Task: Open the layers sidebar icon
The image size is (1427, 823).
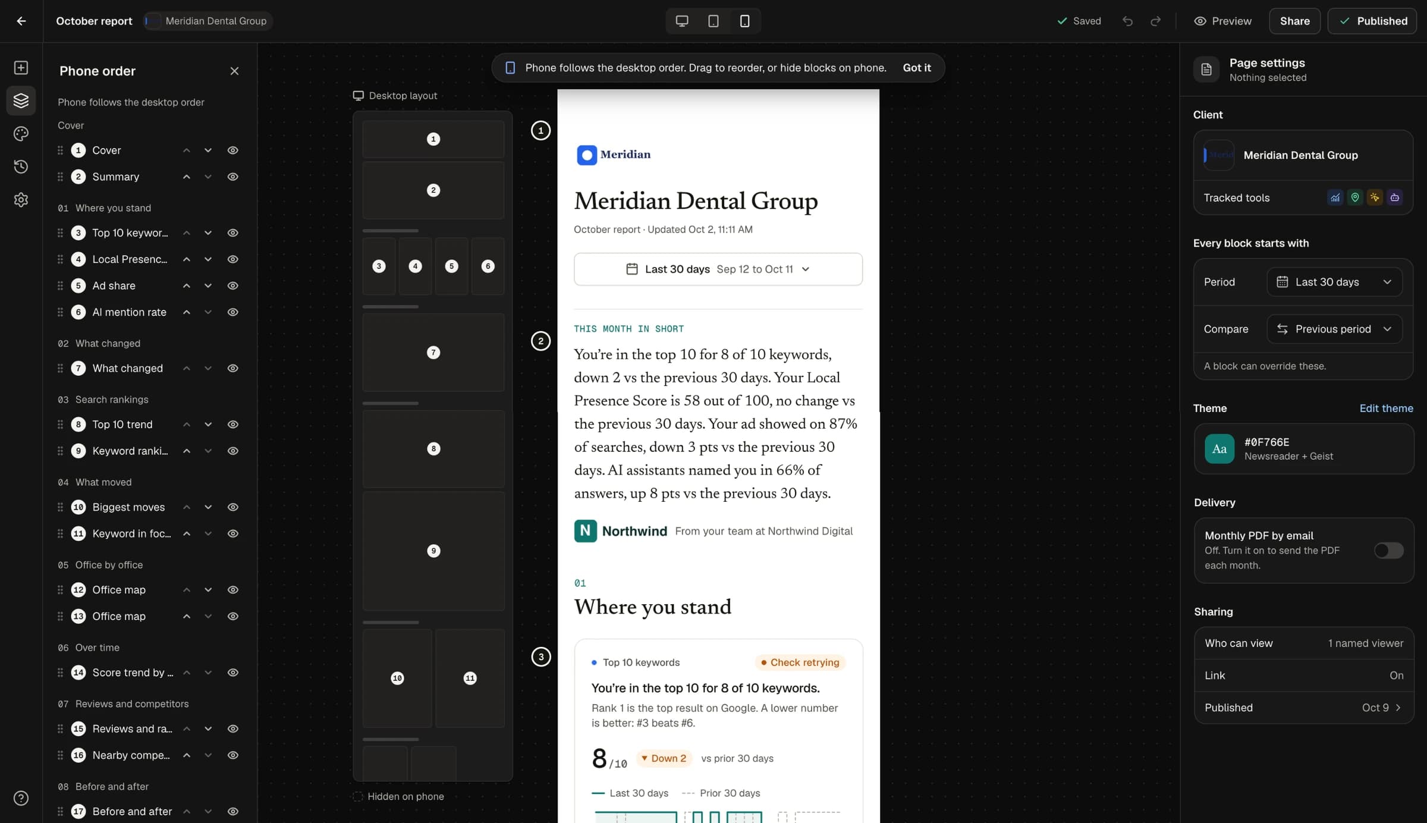Action: [x=21, y=100]
